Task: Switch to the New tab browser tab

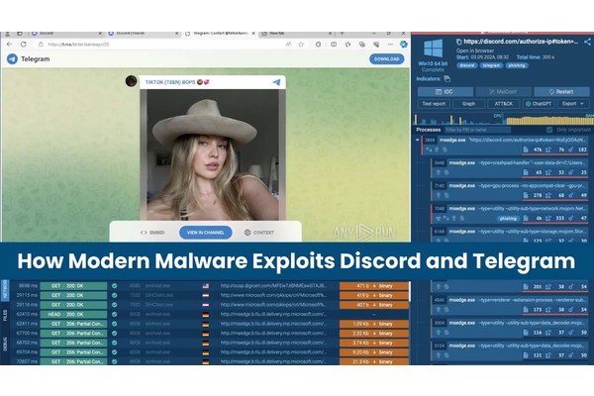Action: click(297, 34)
